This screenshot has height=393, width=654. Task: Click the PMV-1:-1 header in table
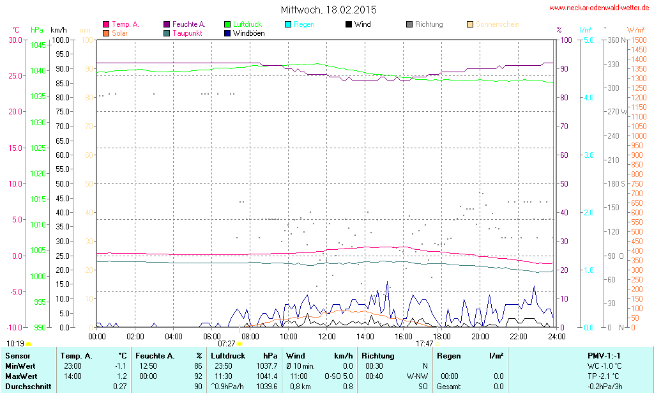point(604,356)
